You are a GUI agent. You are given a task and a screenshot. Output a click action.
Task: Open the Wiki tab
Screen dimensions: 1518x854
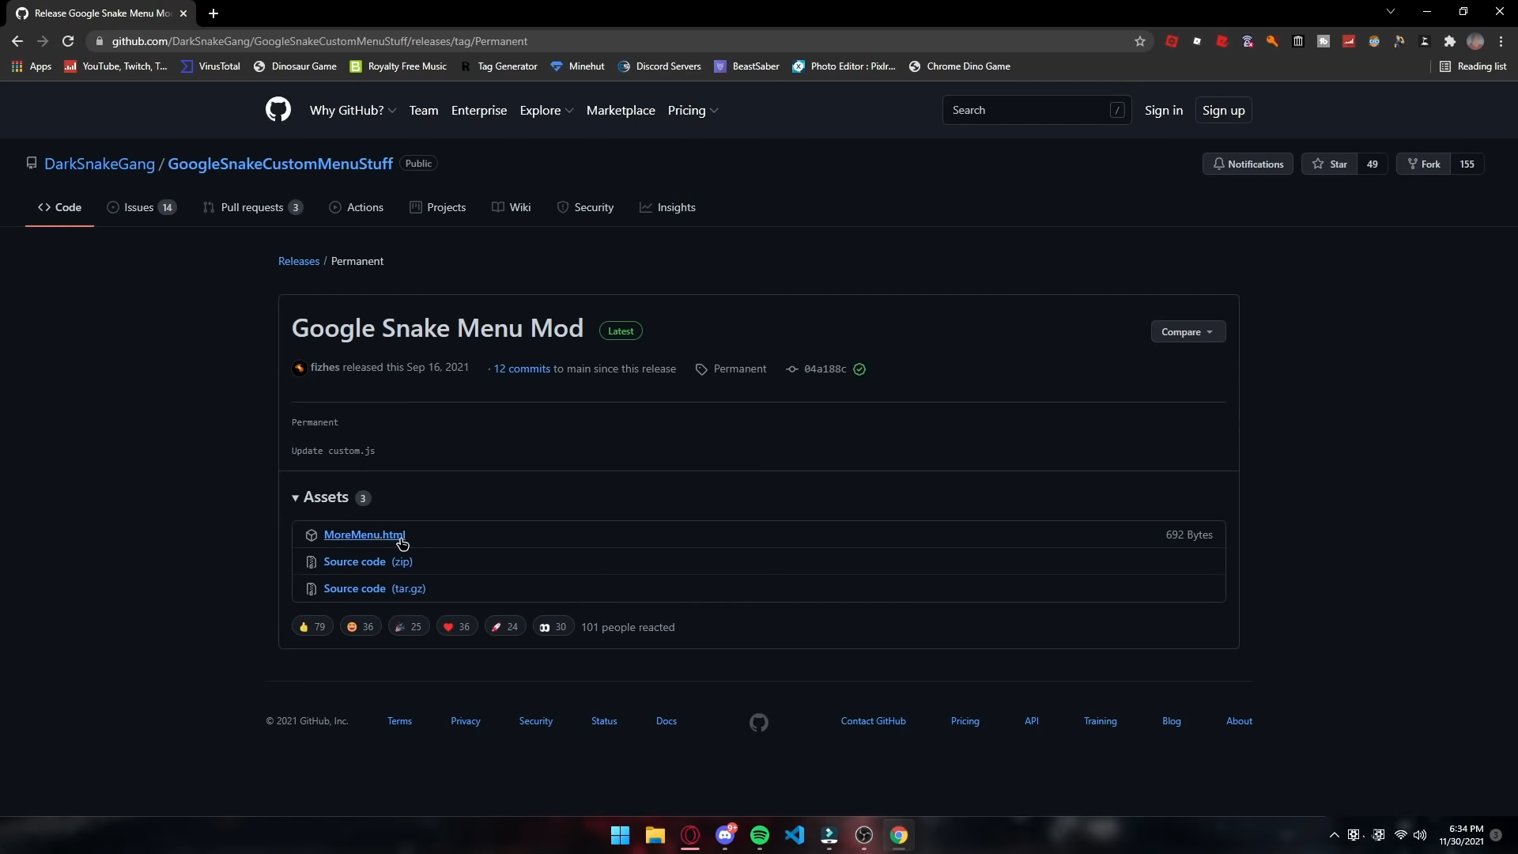pyautogui.click(x=511, y=207)
